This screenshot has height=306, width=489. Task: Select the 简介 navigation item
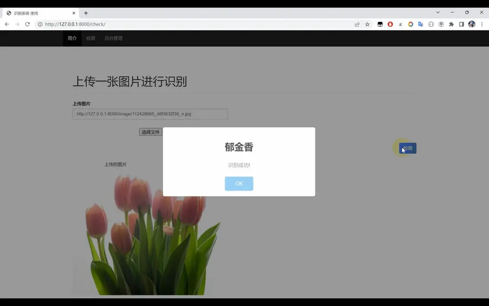[72, 38]
